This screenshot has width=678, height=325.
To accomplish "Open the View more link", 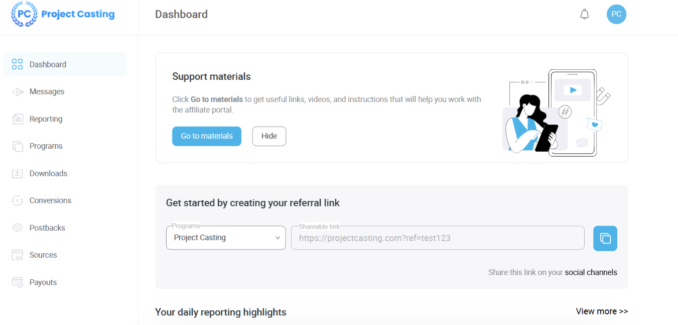I will (x=602, y=311).
